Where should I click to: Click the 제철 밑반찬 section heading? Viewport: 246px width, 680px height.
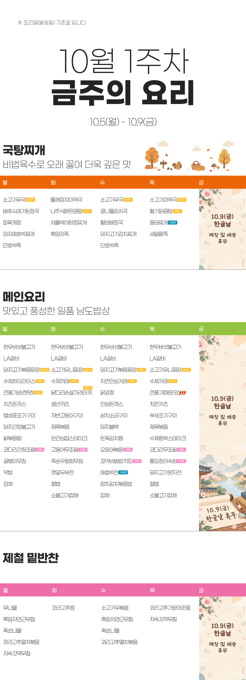tap(31, 558)
